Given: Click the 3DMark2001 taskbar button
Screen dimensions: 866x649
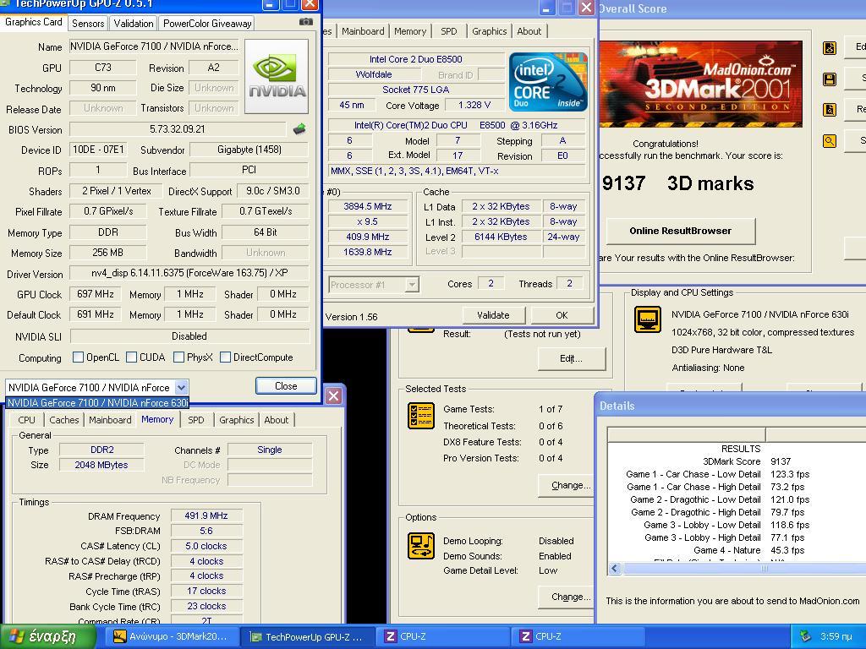Looking at the screenshot, I should point(173,636).
